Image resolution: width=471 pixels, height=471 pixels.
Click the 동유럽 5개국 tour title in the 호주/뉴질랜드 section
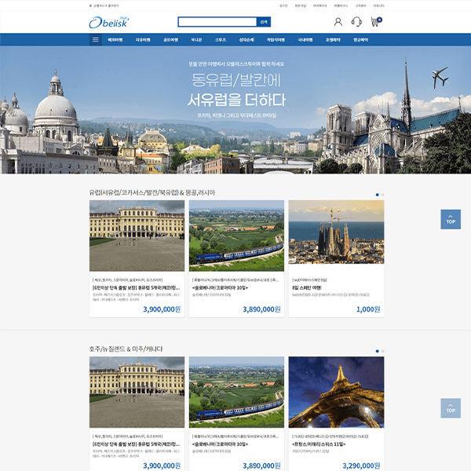[136, 444]
